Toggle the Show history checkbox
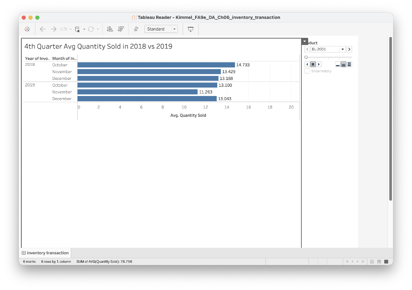 coord(307,71)
